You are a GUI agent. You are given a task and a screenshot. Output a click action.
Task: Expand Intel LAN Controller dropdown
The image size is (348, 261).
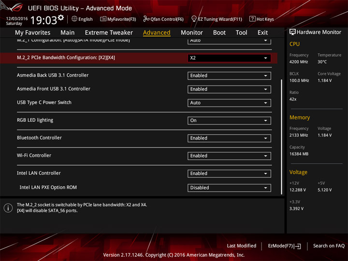(229, 174)
